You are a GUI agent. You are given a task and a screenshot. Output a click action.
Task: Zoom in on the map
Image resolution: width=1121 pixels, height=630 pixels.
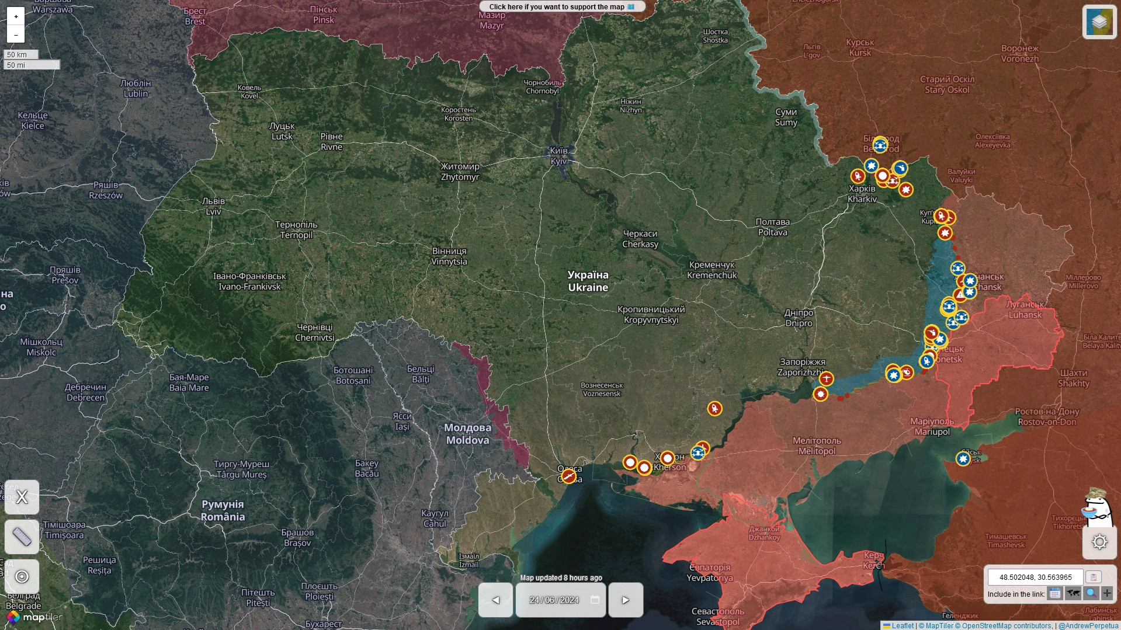(16, 16)
